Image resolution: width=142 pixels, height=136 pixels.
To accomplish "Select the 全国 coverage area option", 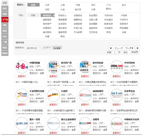I will point(33,5).
